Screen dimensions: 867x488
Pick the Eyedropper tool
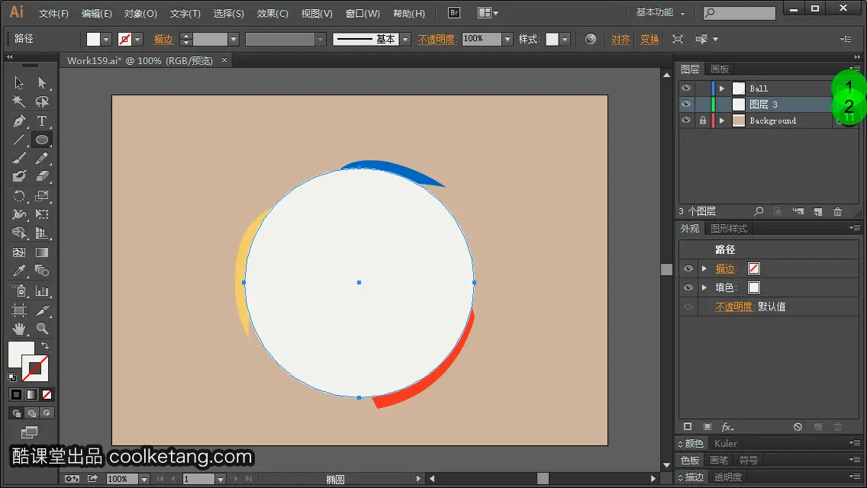tap(19, 271)
